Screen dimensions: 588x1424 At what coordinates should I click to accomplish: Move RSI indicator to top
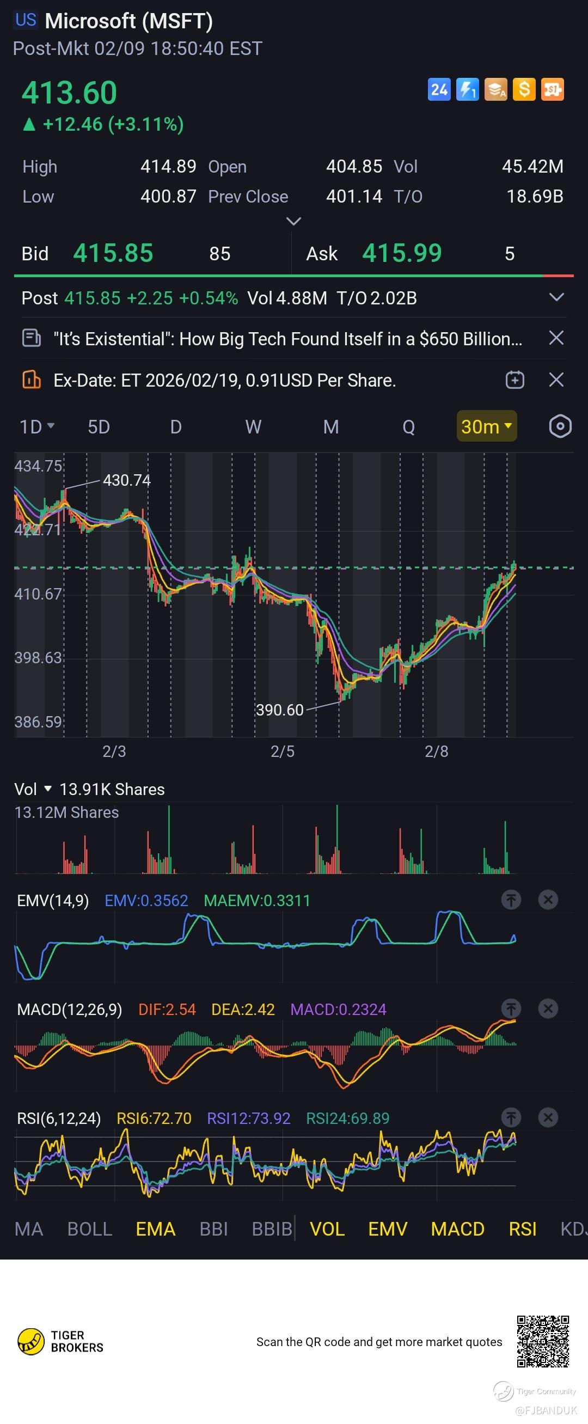[511, 1118]
